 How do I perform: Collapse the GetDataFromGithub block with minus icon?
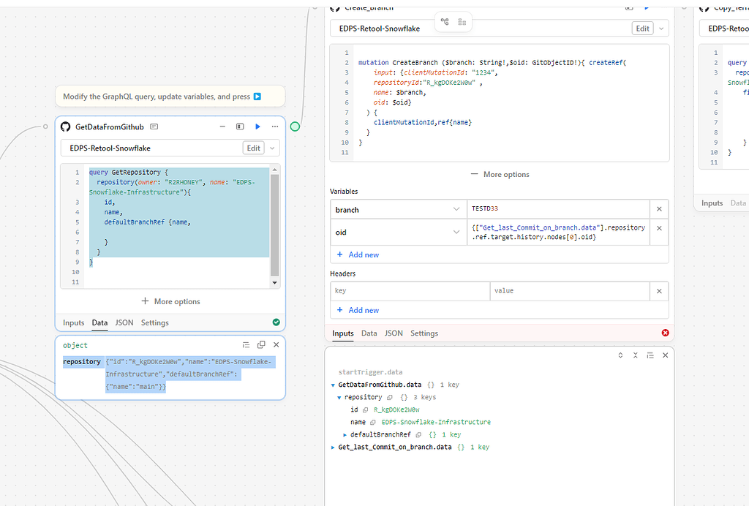222,126
